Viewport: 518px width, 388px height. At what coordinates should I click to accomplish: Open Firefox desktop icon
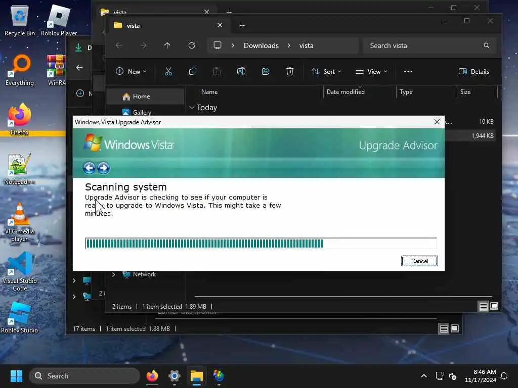point(20,119)
